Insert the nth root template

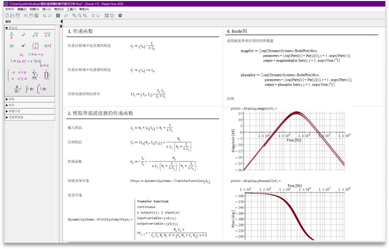click(x=47, y=35)
